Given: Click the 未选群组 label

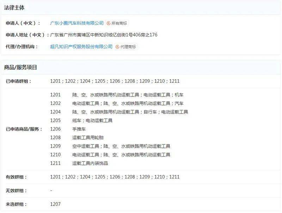Looking at the screenshot, I should pyautogui.click(x=16, y=204).
